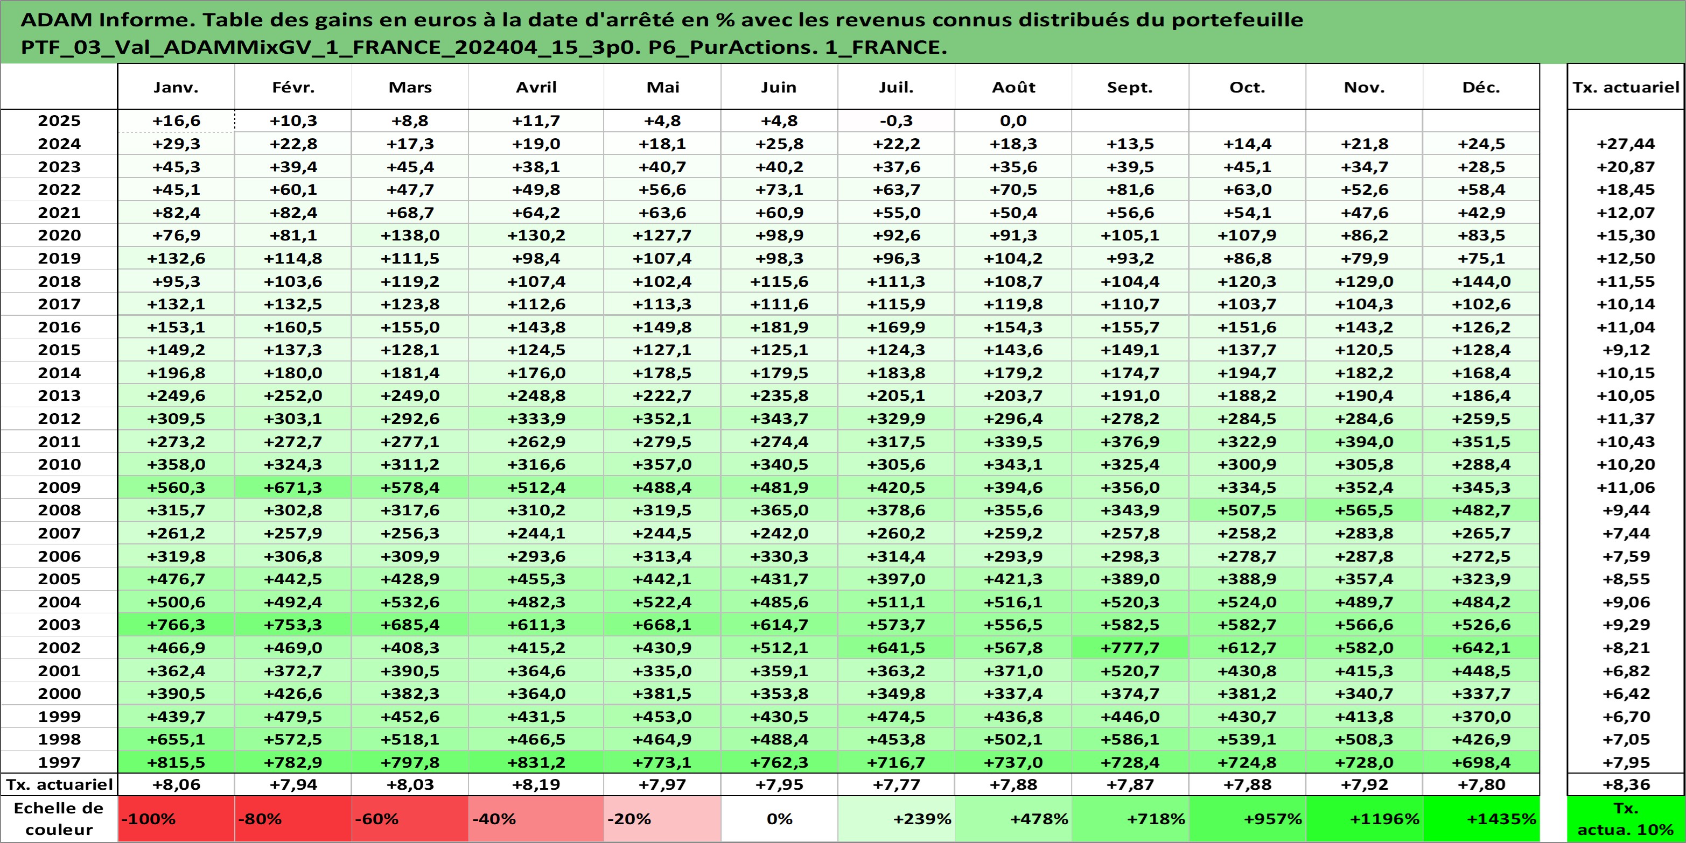Click the 'Mai' column header
1686x843 pixels.
point(662,87)
